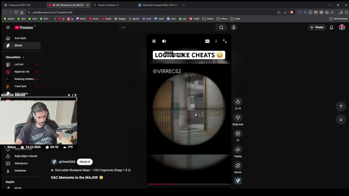The width and height of the screenshot is (349, 196).
Task: Open the comments panel showing 57
Action: (x=238, y=134)
